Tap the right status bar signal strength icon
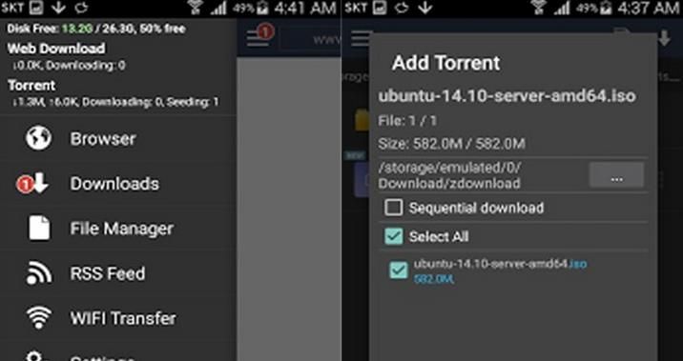The image size is (683, 361). point(562,9)
